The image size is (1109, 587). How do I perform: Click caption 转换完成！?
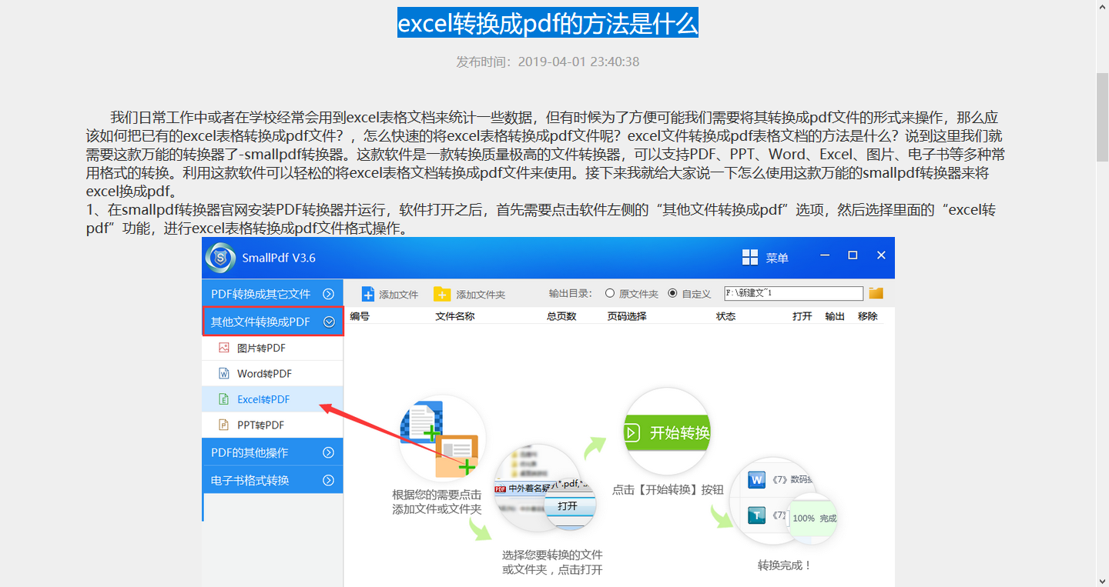click(785, 565)
